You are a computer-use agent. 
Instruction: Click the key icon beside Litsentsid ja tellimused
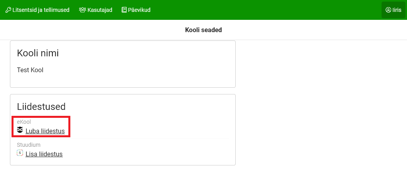(8, 10)
